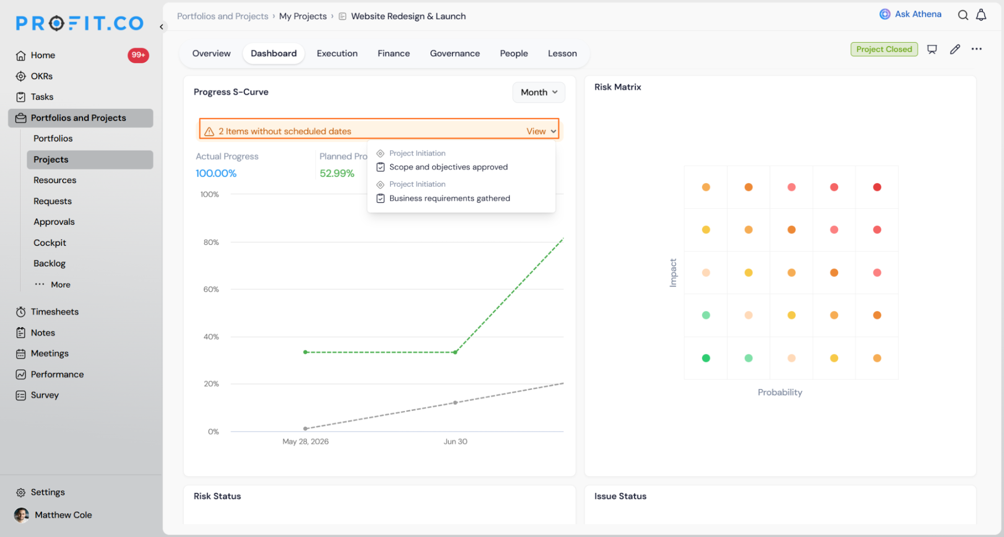Expand the Month period dropdown

coord(538,92)
